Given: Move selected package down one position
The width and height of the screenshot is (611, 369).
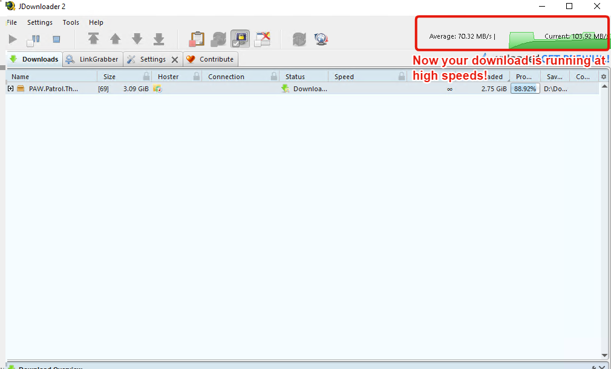Looking at the screenshot, I should 137,39.
